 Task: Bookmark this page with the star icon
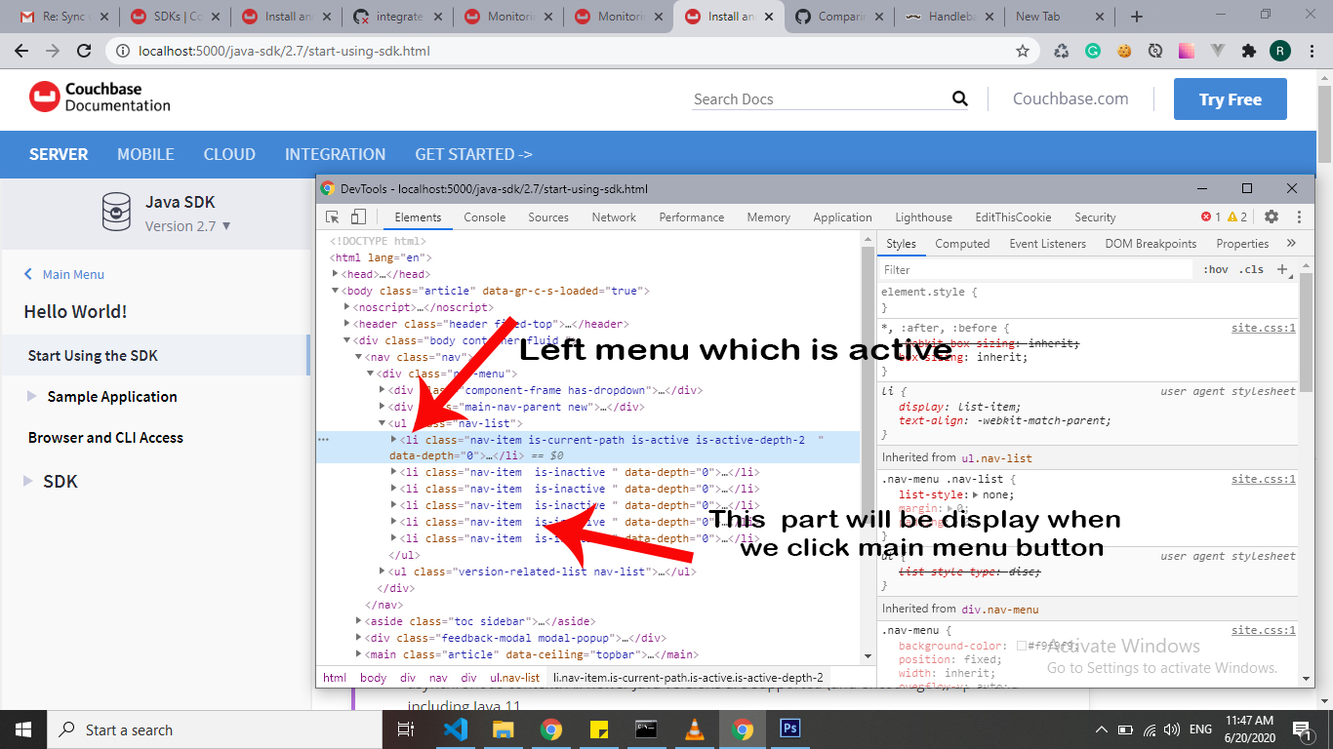point(1023,51)
